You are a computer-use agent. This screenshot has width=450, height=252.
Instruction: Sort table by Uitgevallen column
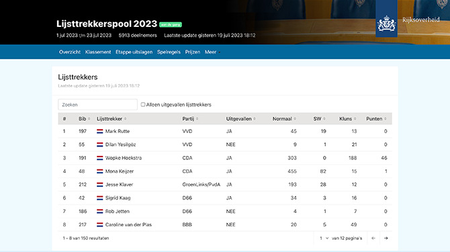(240, 119)
